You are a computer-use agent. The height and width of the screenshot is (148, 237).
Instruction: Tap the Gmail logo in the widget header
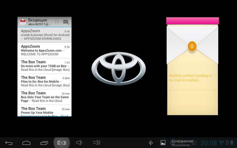click(23, 22)
